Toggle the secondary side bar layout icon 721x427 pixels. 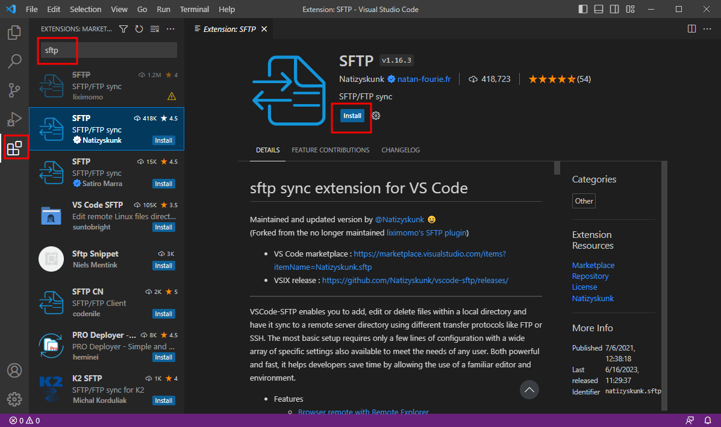[614, 9]
